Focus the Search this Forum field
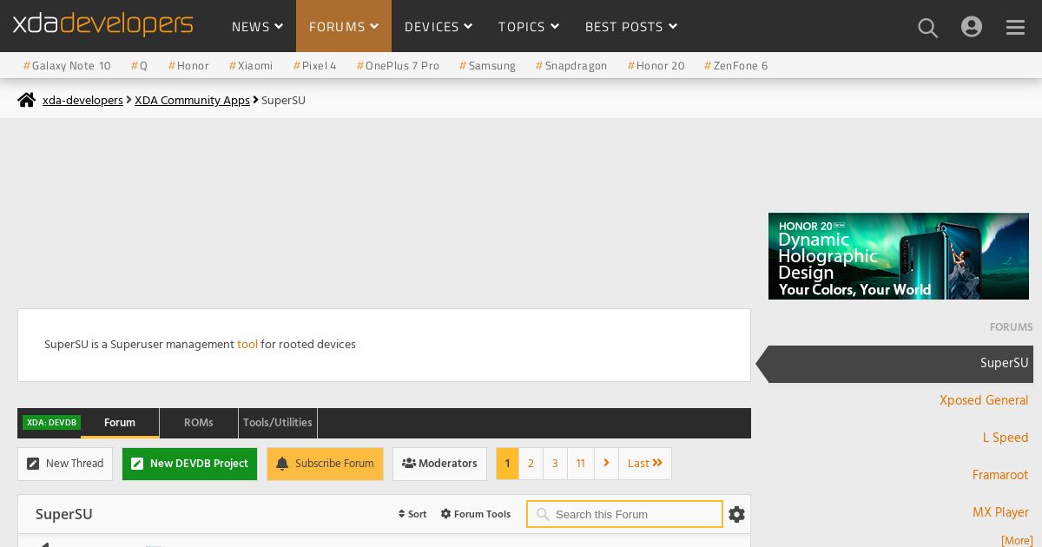This screenshot has width=1042, height=547. 624,514
